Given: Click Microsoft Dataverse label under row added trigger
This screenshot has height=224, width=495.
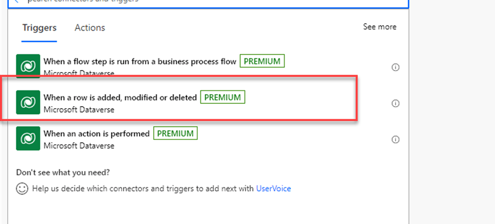Looking at the screenshot, I should (x=79, y=109).
